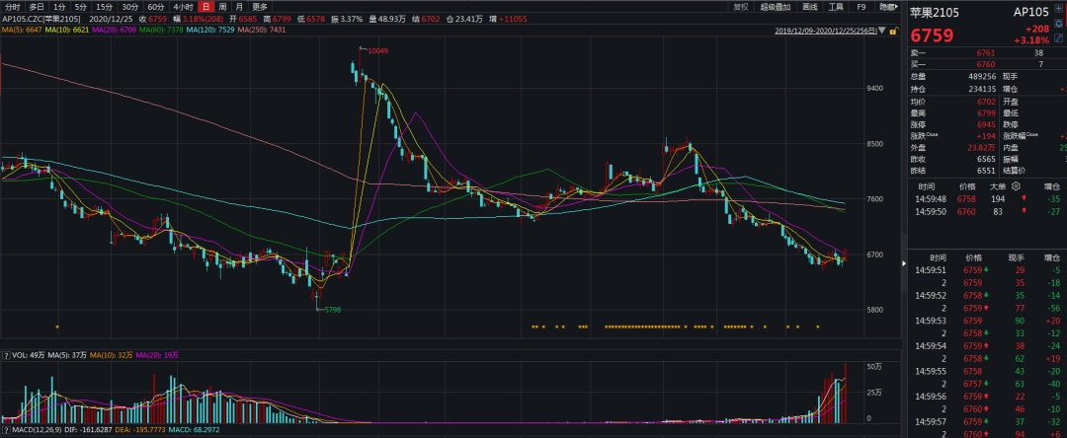Screen dimensions: 1067x438
Task: Select the 4小时 four-hour period
Action: coord(183,7)
